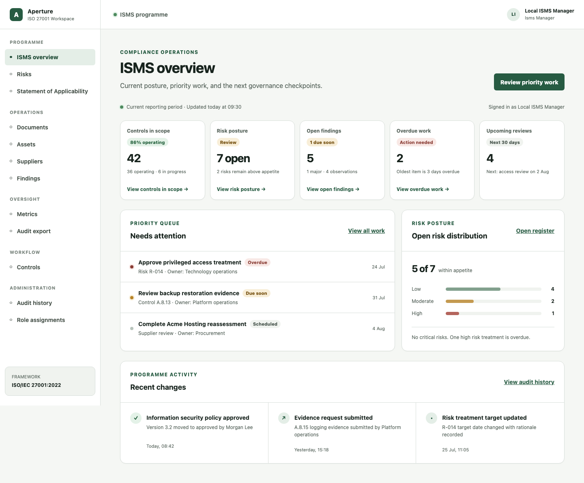The image size is (584, 483).
Task: Click the red status dot for privileged access
Action: click(x=132, y=267)
